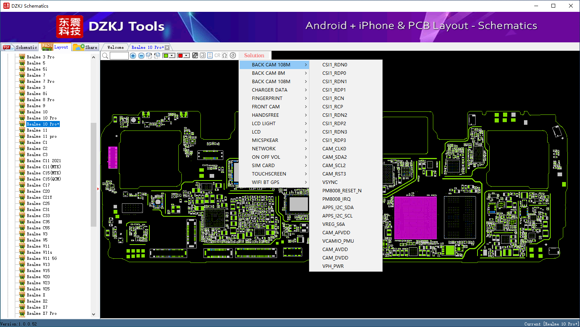Click the circular rotate icon in the toolbar
The width and height of the screenshot is (580, 327).
(x=233, y=55)
